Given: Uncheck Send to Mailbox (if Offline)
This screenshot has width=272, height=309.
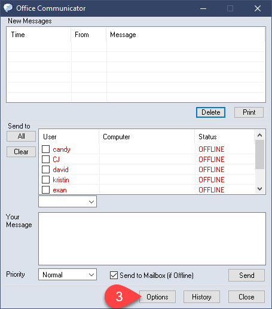Looking at the screenshot, I should (114, 275).
